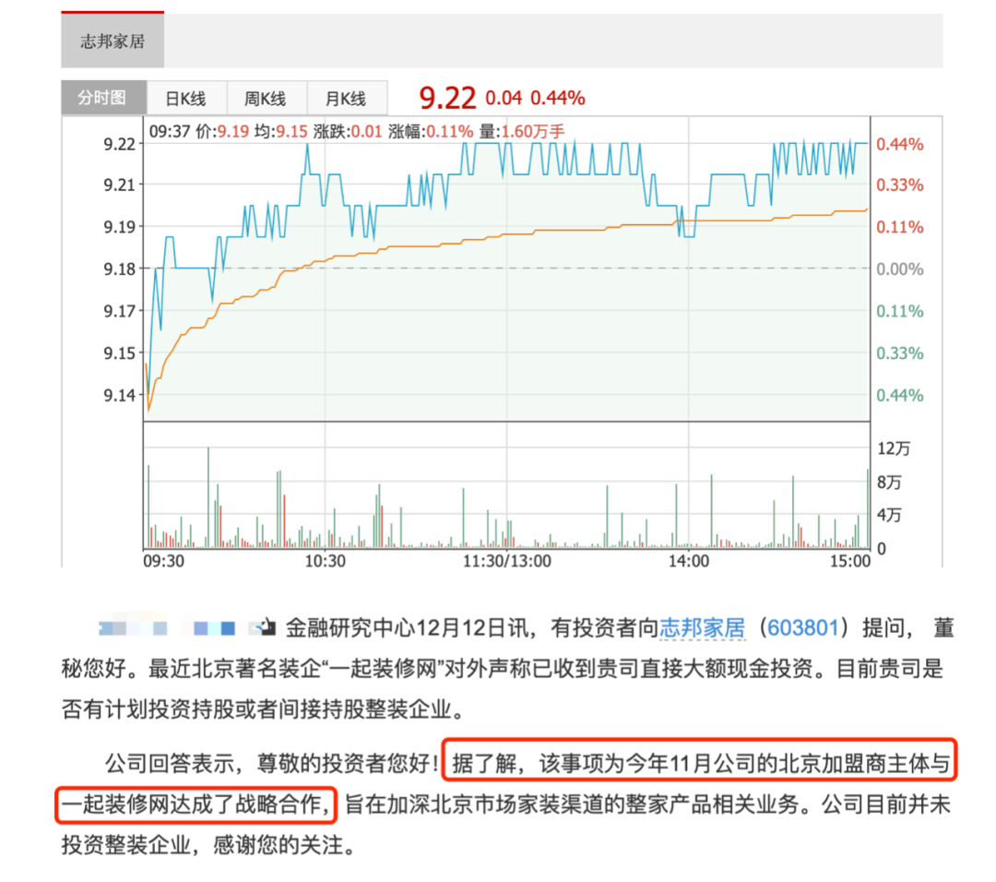
Task: Click the 11:30/13:00 time axis label
Action: 507,562
